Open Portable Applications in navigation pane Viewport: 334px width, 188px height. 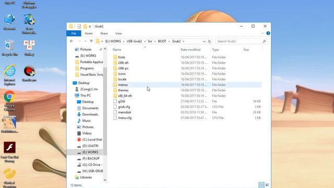pos(91,62)
